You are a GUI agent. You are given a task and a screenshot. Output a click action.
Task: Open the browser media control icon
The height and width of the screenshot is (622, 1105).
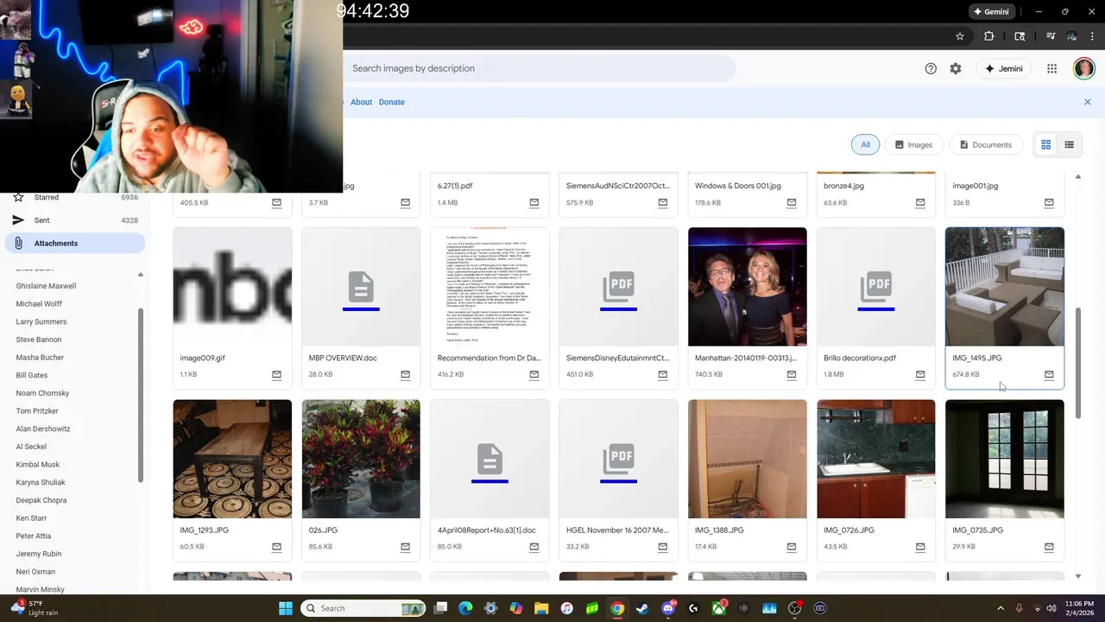[1051, 36]
